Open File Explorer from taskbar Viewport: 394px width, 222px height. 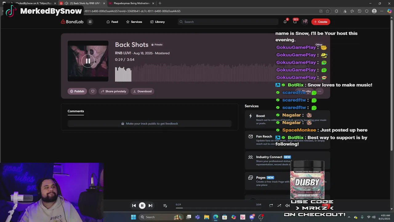pos(207,217)
